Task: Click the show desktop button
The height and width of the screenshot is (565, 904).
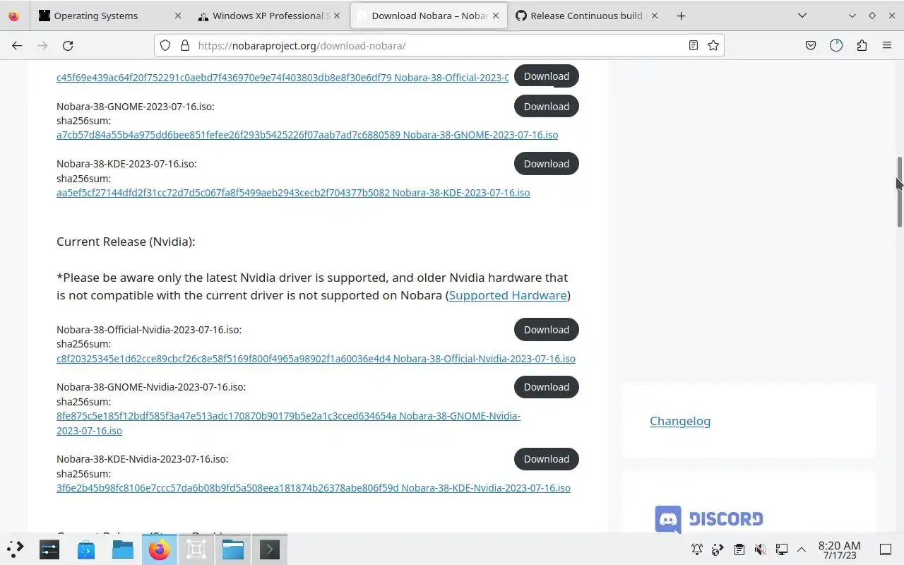Action: (x=886, y=549)
